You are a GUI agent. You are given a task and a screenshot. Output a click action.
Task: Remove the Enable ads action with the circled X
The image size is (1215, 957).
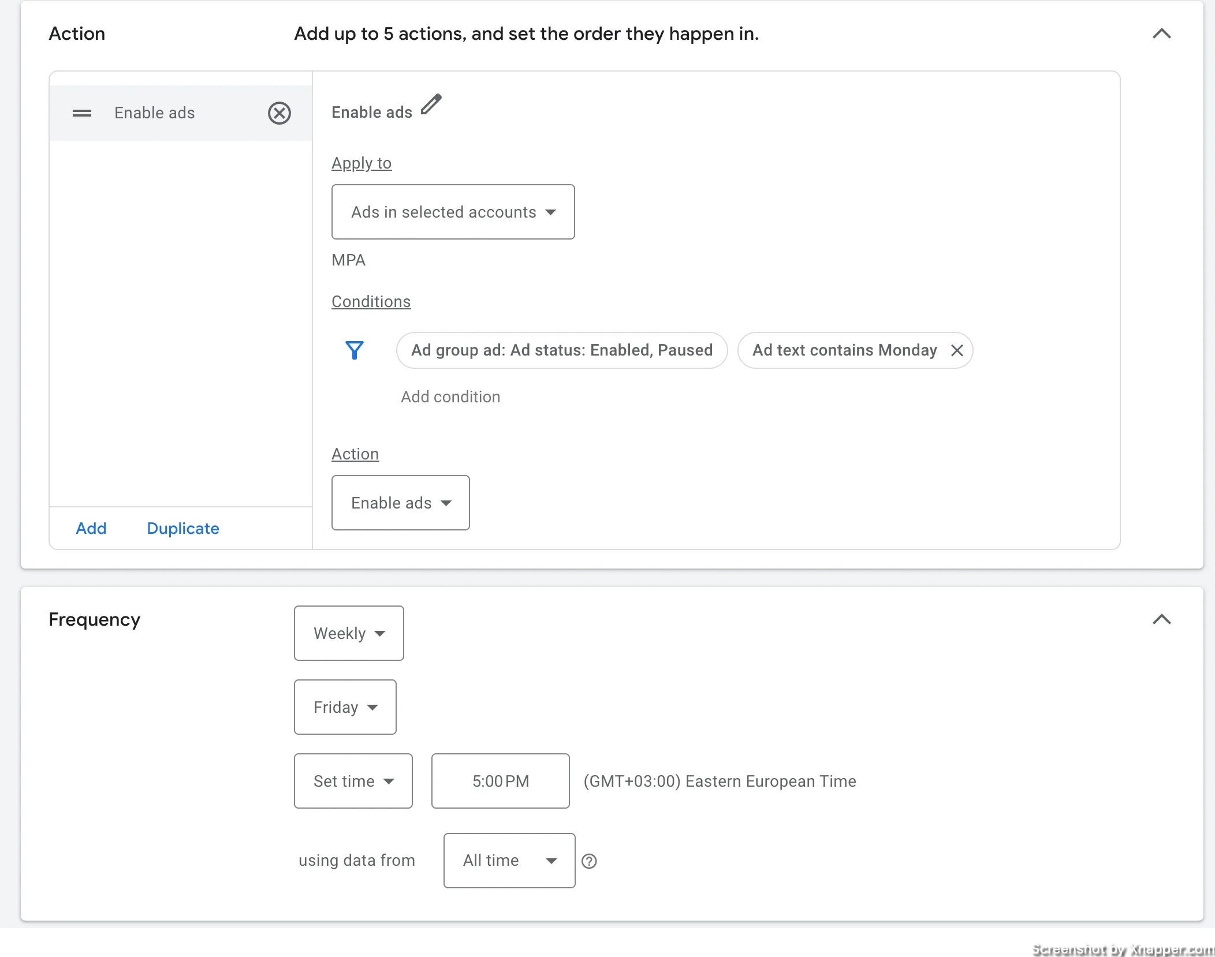click(x=279, y=113)
